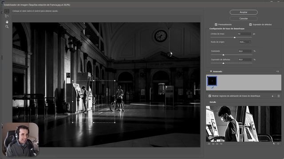The image size is (284, 159).
Task: Click the wall clock in the main preview
Action: pyautogui.click(x=161, y=36)
